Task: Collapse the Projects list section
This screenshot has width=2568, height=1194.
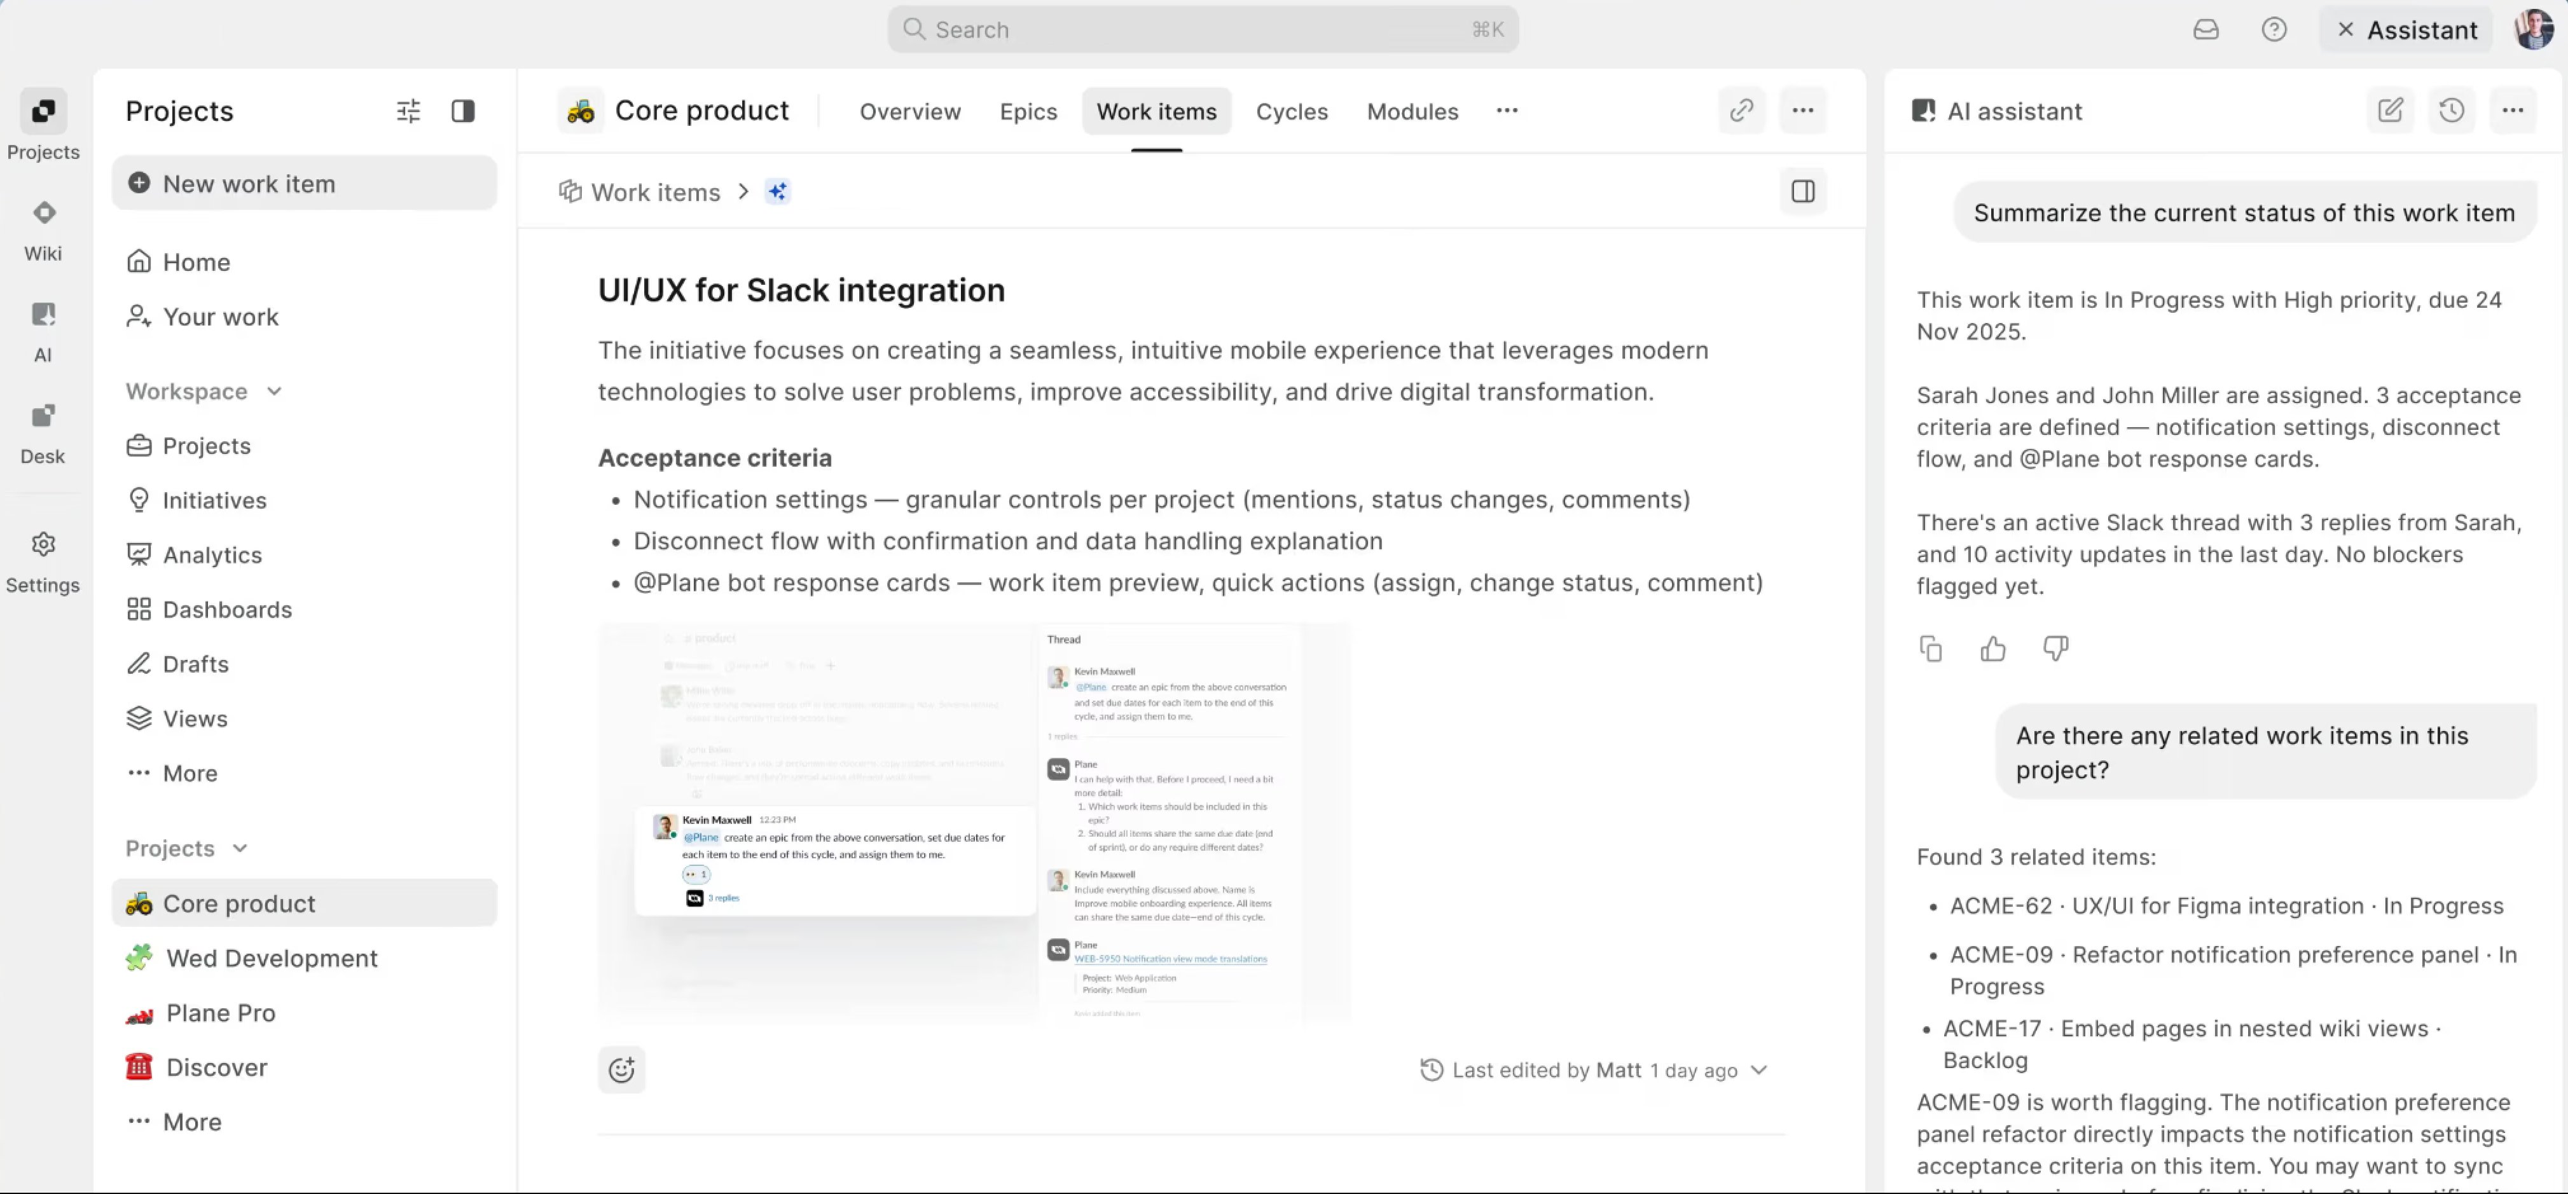Action: pyautogui.click(x=186, y=848)
